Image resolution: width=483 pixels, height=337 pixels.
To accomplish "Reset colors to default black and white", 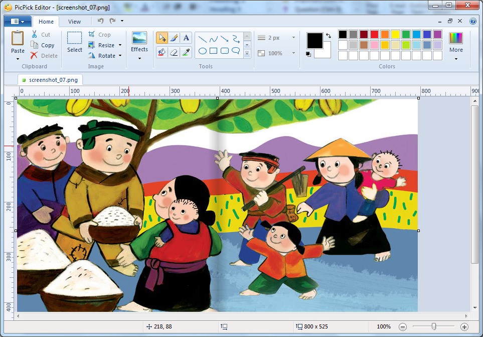I will click(x=309, y=54).
